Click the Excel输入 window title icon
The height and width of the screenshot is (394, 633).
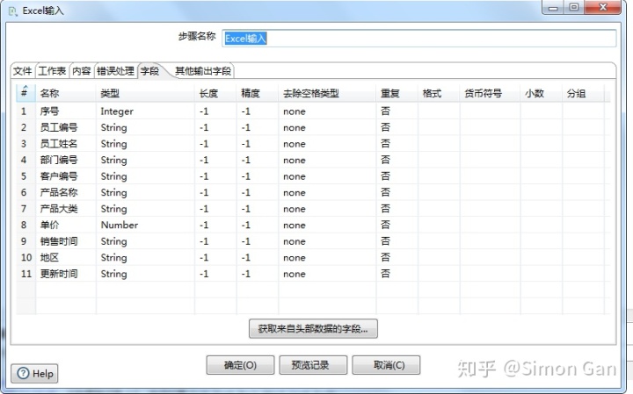pyautogui.click(x=13, y=11)
